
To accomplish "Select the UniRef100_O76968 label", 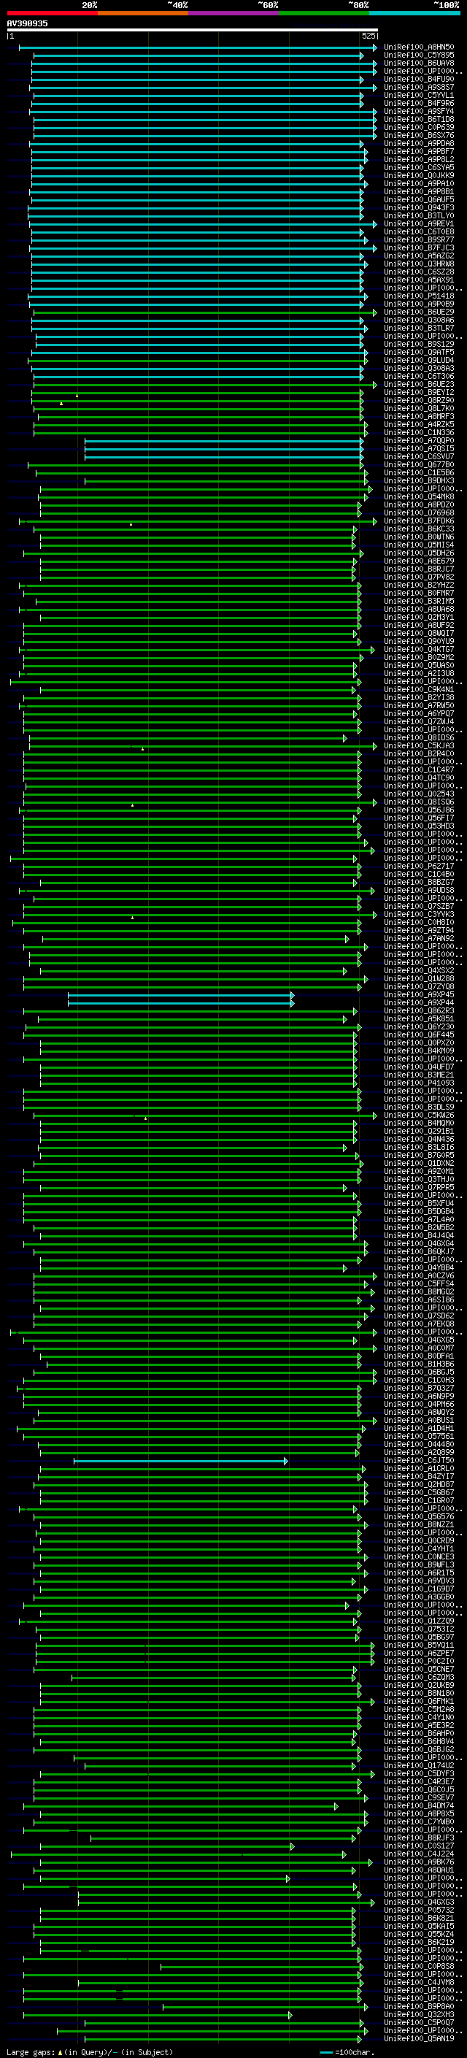I will (419, 513).
